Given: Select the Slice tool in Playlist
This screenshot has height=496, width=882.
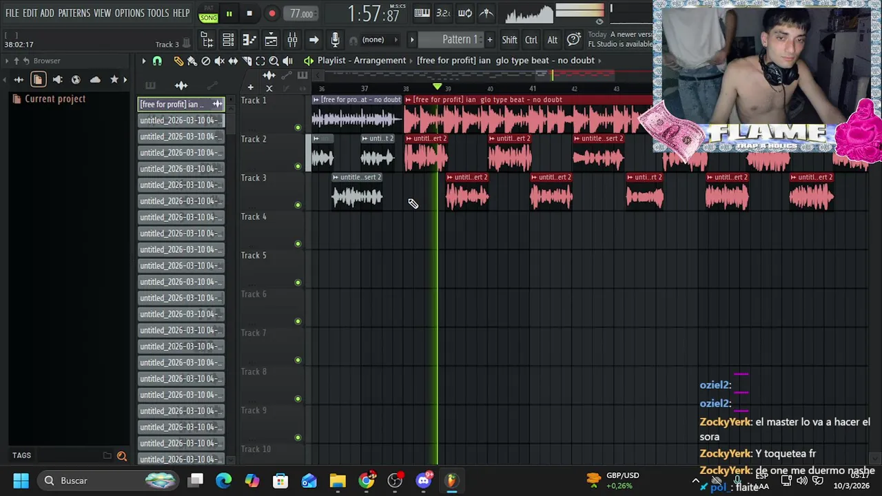Looking at the screenshot, I should 247,61.
